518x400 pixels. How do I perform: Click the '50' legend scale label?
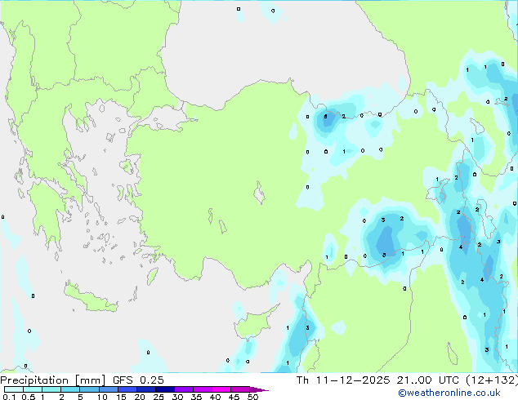tap(252, 397)
